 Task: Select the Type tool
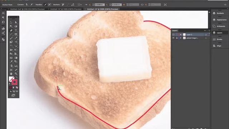16,30
